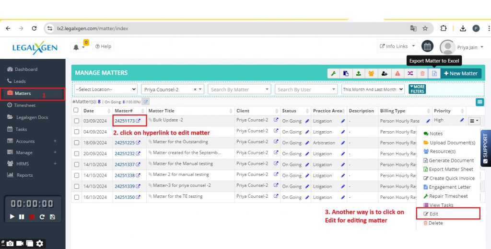Click the Export Matter to Excel icon
This screenshot has width=491, height=249.
[434, 73]
